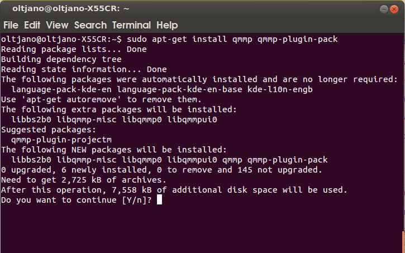Click the language-pack-kde-en-base package name
The image size is (405, 253).
tap(181, 89)
